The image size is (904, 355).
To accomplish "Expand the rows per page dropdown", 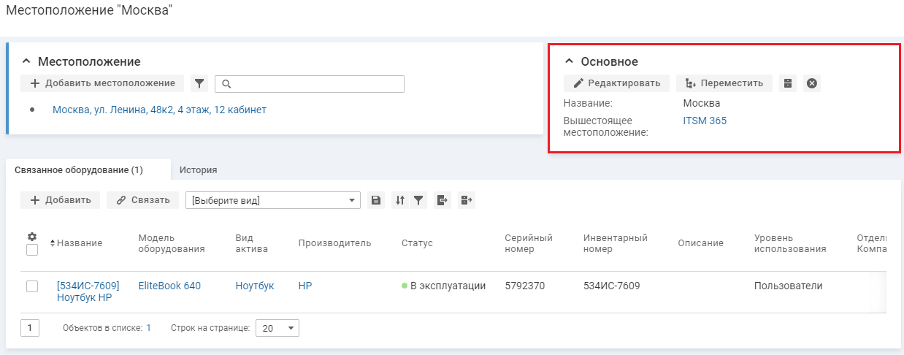I will [x=277, y=329].
